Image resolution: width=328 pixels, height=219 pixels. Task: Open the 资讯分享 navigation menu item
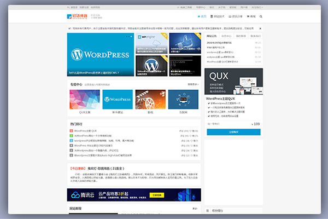(236, 16)
